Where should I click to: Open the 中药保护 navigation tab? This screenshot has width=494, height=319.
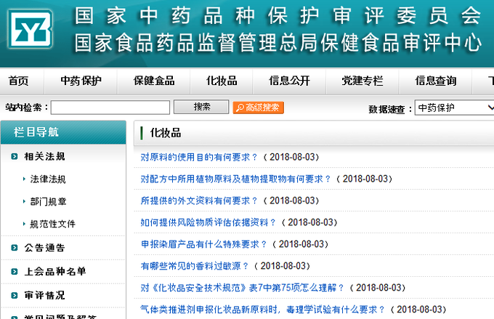tap(81, 81)
